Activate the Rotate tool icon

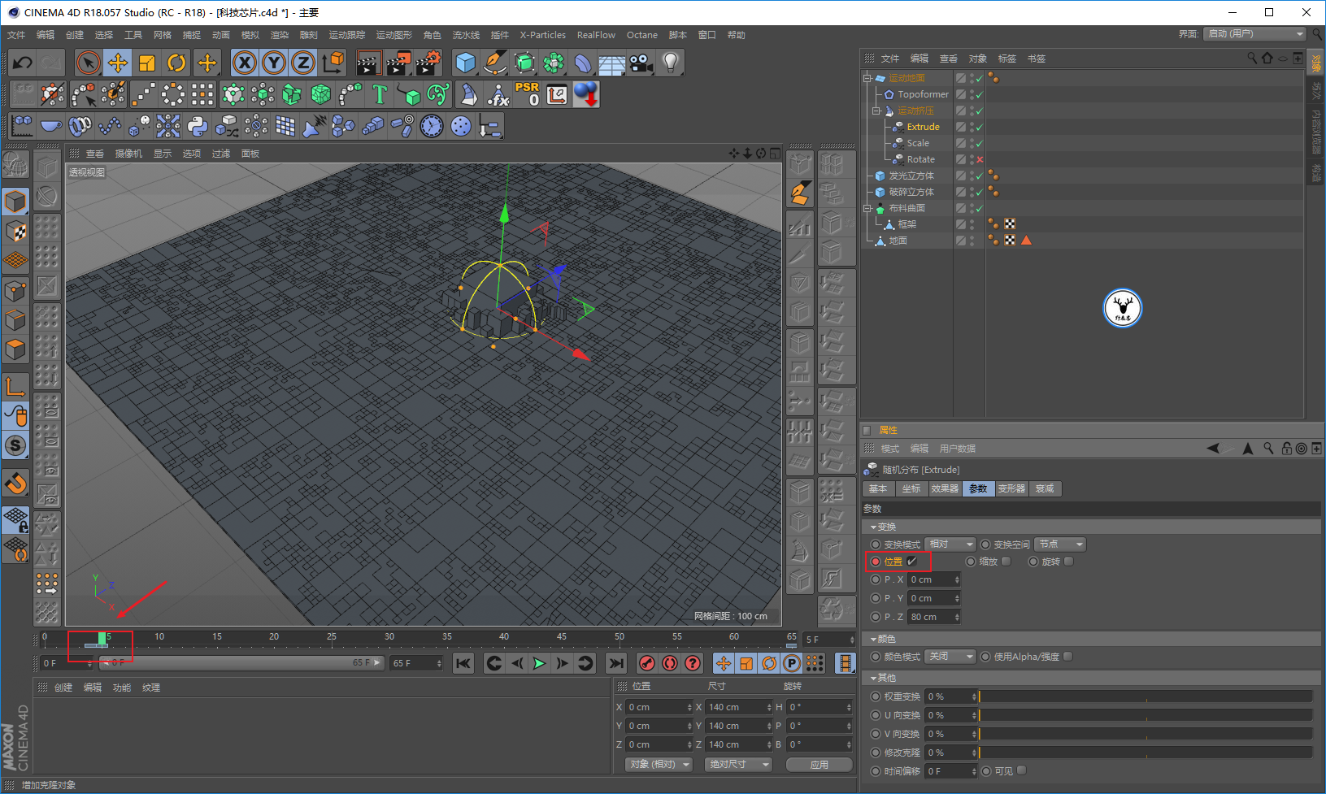pyautogui.click(x=176, y=63)
